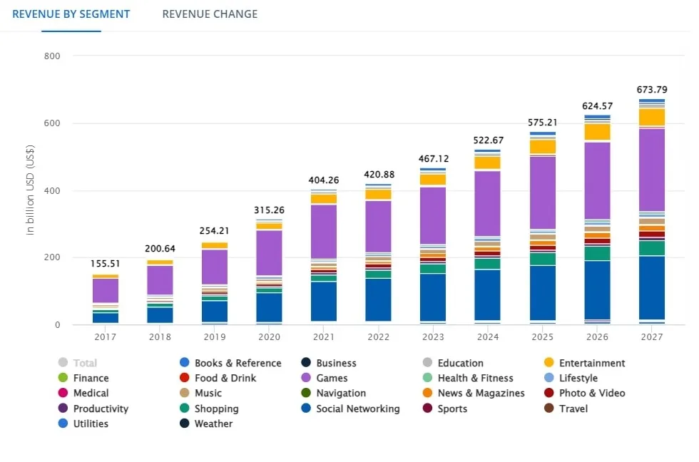
Task: Click the 254.21 total label
Action: (x=215, y=231)
